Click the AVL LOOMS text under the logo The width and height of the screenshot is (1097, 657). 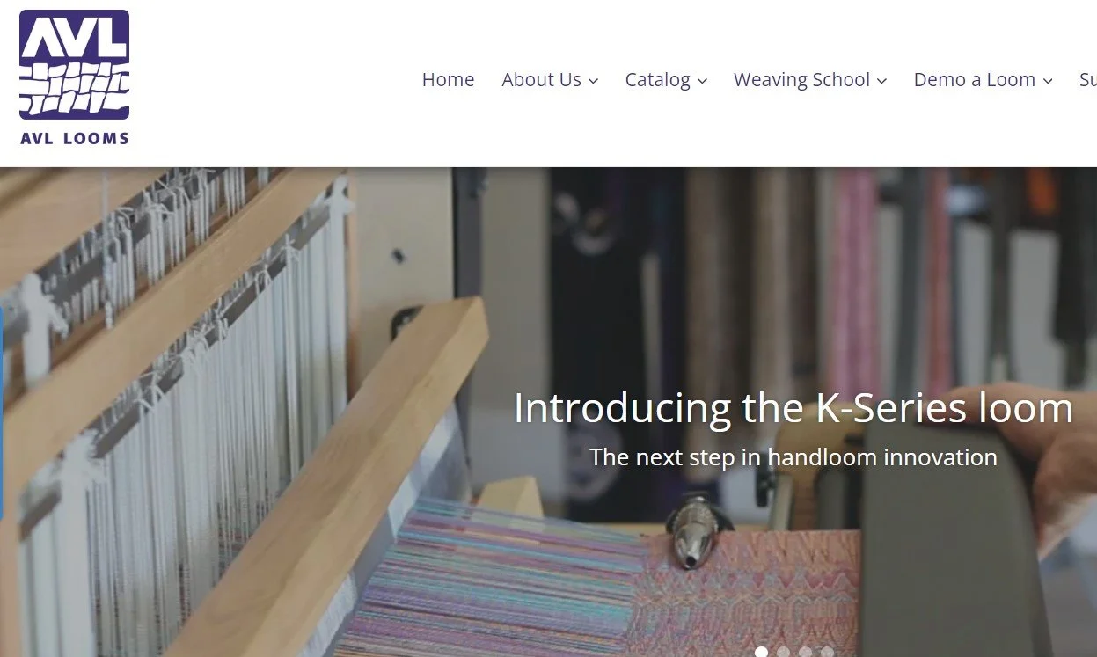pos(75,138)
